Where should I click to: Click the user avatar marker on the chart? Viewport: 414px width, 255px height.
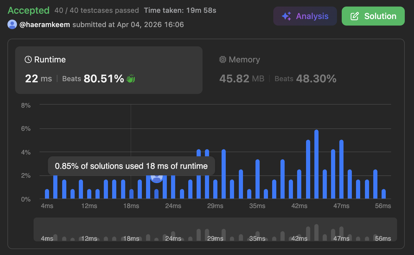tap(156, 177)
